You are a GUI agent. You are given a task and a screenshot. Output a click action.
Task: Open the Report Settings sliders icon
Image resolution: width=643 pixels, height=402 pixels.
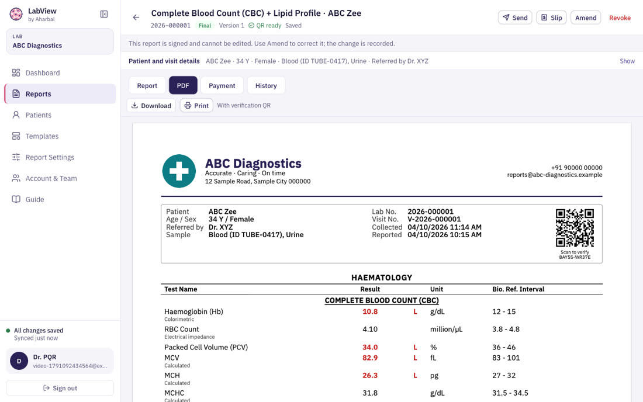point(16,157)
